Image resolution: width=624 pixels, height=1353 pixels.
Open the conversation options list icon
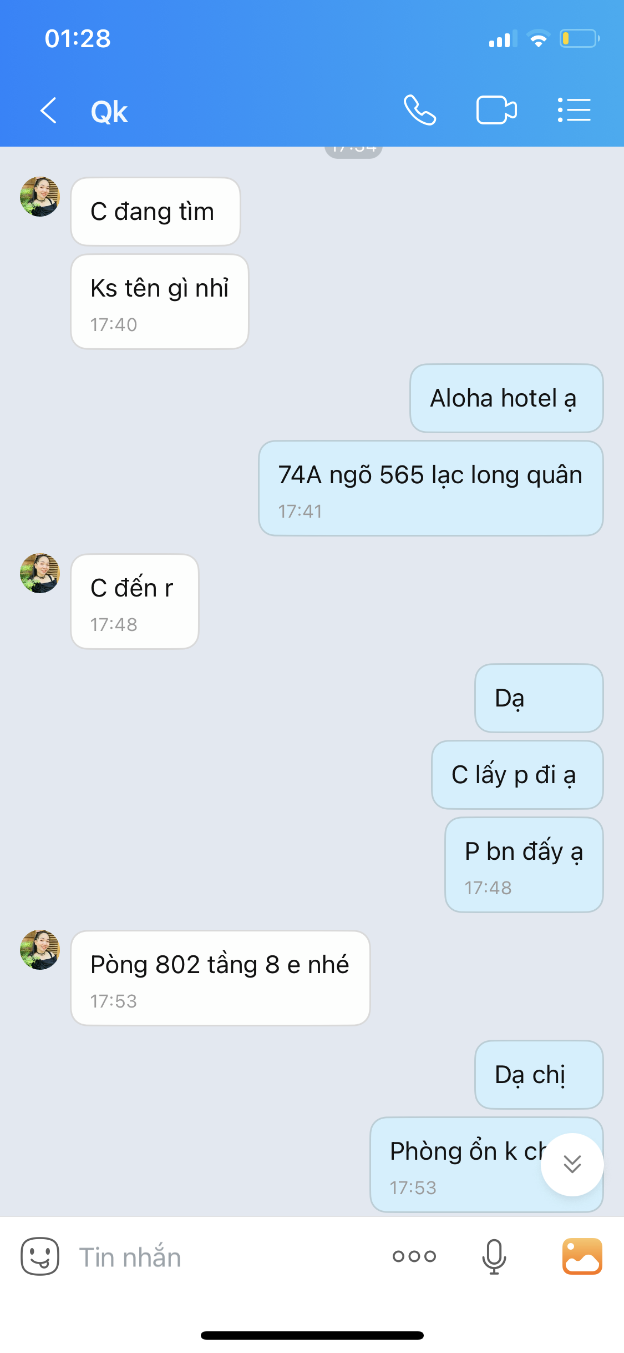coord(574,110)
